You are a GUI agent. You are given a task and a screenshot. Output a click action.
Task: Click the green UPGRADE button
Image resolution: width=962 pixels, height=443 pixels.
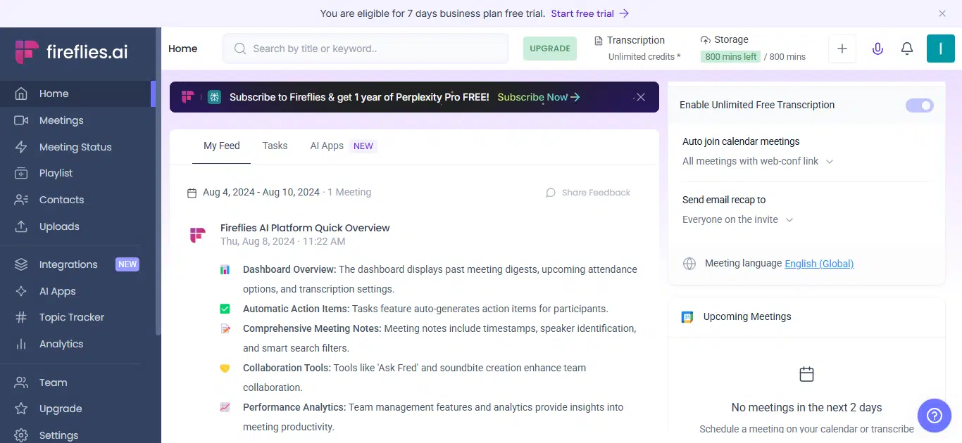click(550, 49)
